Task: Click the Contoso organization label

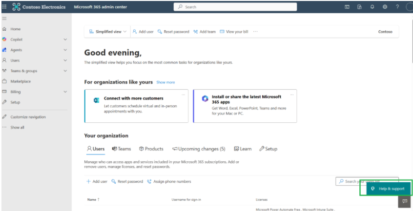Action: click(x=385, y=32)
